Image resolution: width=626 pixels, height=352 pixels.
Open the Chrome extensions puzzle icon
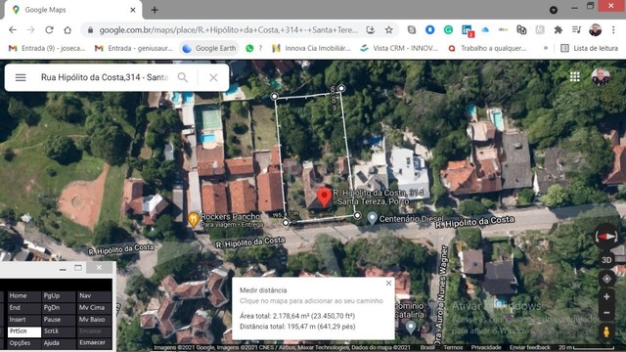[559, 30]
